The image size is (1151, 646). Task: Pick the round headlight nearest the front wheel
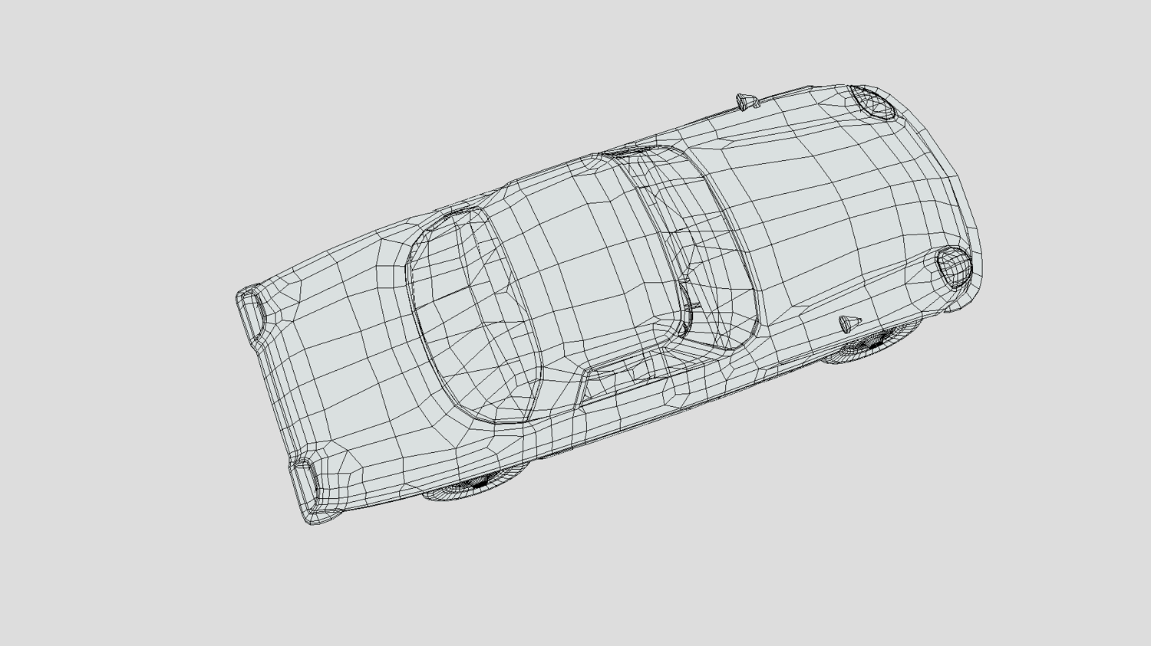coord(954,267)
